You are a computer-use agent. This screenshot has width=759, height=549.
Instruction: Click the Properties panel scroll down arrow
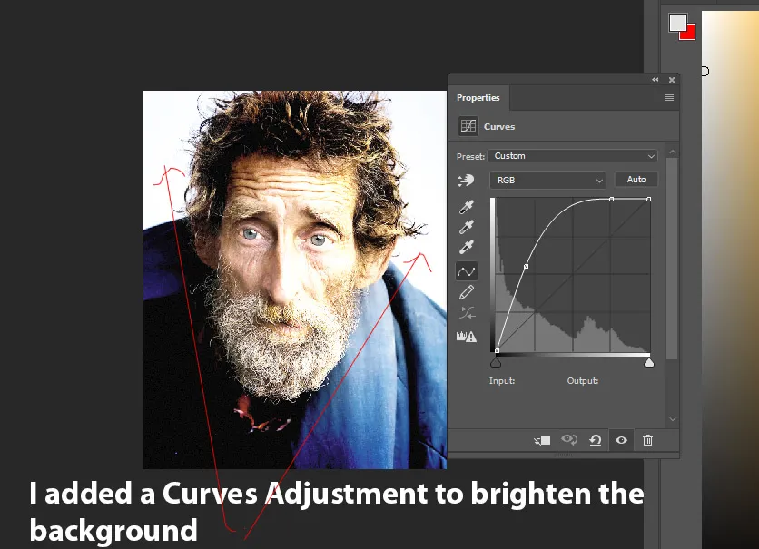[x=673, y=419]
